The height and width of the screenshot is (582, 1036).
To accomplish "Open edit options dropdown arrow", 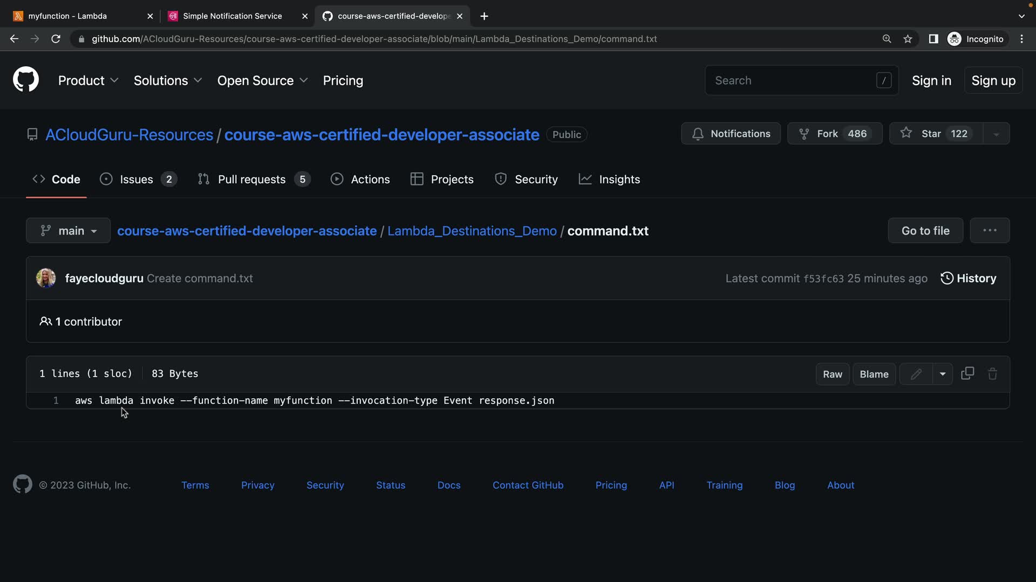I will tap(943, 374).
